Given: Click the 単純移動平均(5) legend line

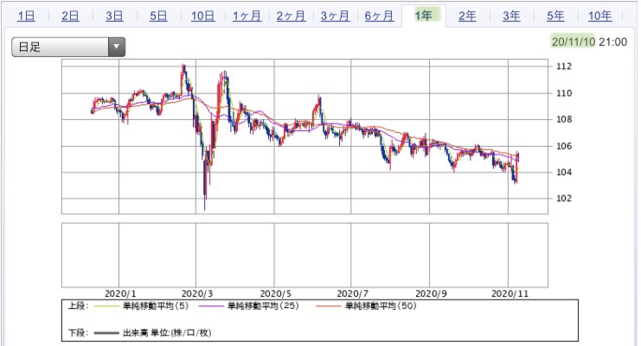Looking at the screenshot, I should (x=141, y=305).
